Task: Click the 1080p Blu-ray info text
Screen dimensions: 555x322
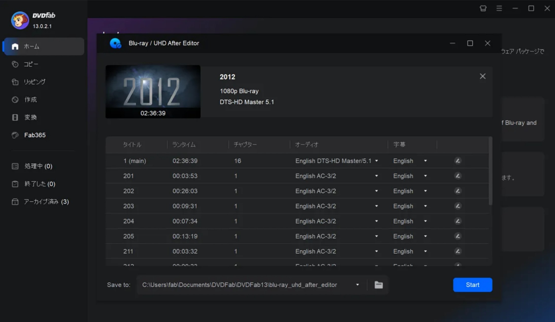Action: (x=239, y=91)
